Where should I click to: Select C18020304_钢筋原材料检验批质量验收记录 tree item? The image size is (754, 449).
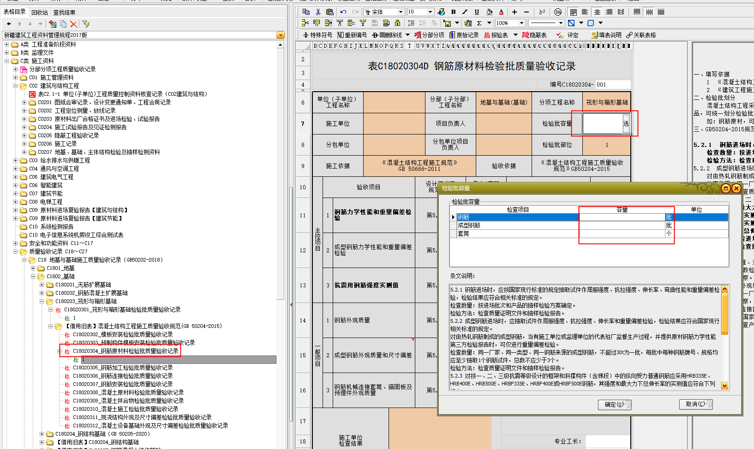tap(126, 351)
